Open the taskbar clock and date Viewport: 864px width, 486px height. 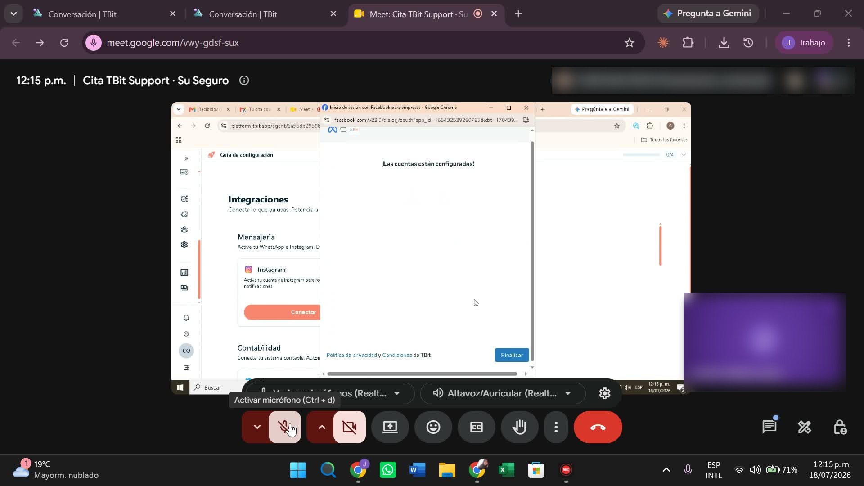coord(830,470)
